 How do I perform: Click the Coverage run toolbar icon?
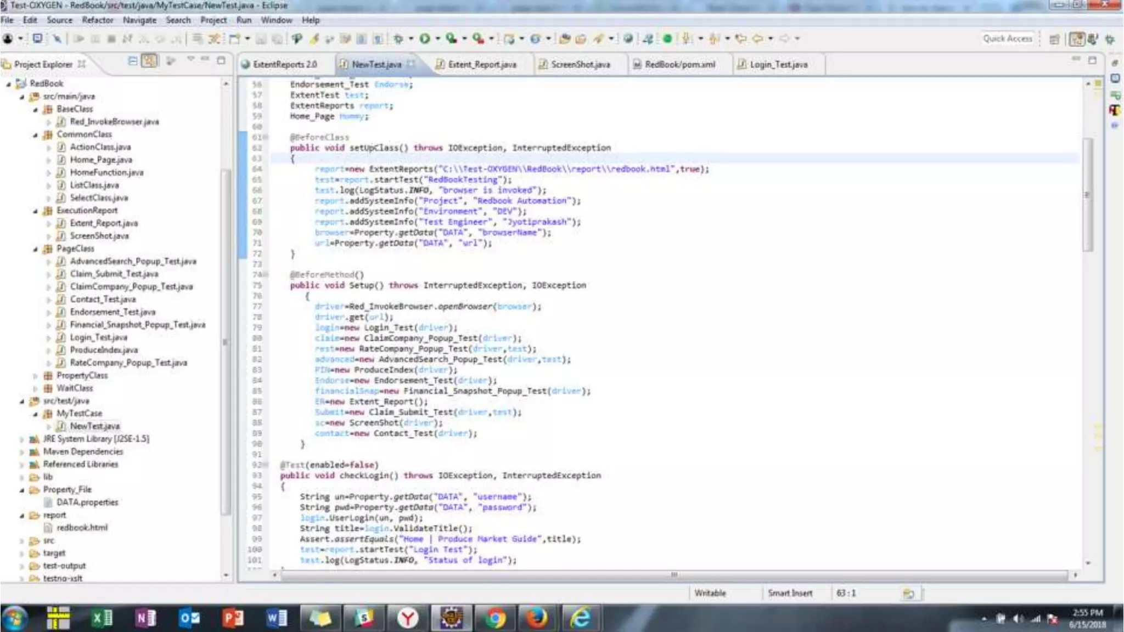coord(451,38)
